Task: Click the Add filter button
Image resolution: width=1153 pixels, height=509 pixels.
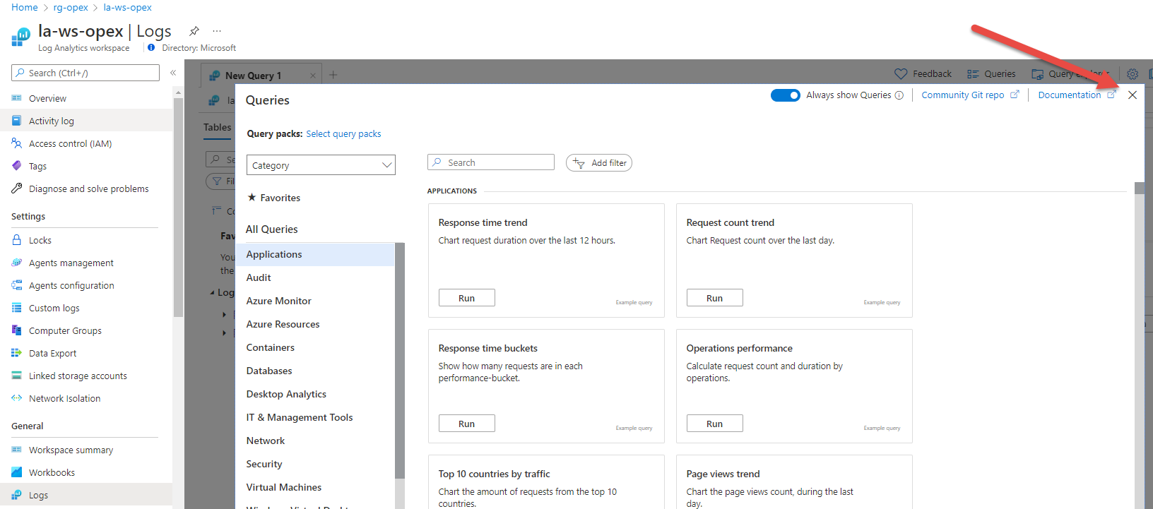Action: point(599,162)
